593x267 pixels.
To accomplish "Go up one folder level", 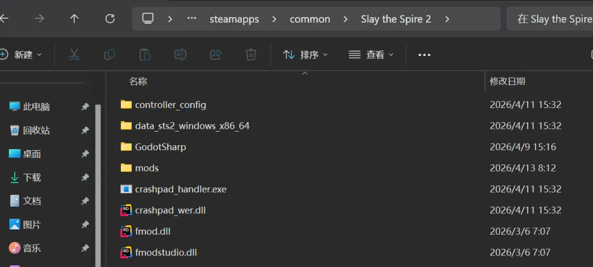I will point(74,19).
